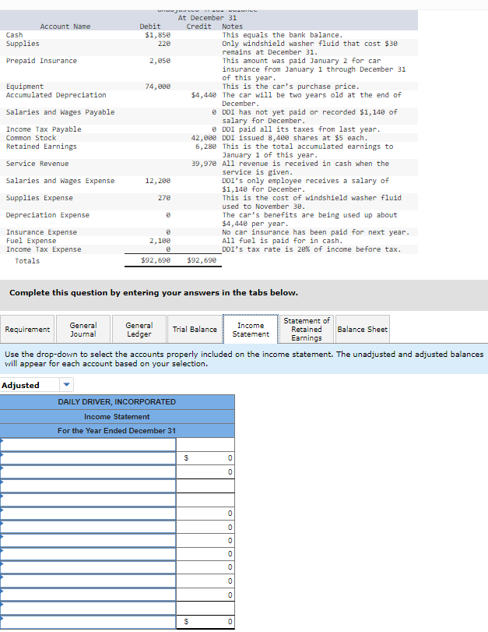488x632 pixels.
Task: Select the Trial Balance tab
Action: 195,330
